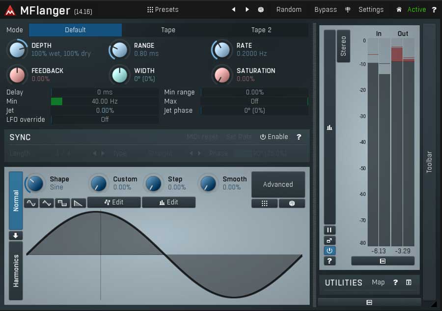Click the RANGE knob
This screenshot has width=442, height=311.
click(119, 50)
